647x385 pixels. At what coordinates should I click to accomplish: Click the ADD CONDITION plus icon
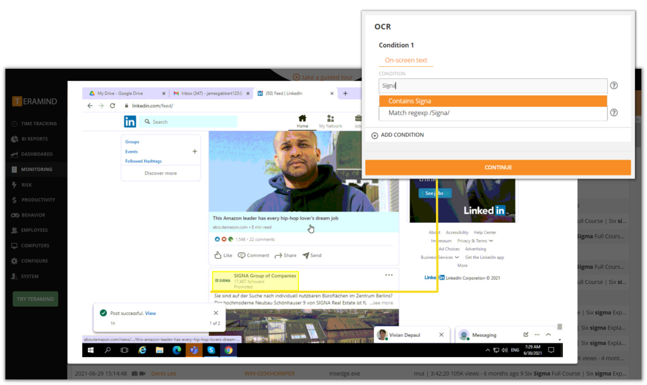click(375, 135)
